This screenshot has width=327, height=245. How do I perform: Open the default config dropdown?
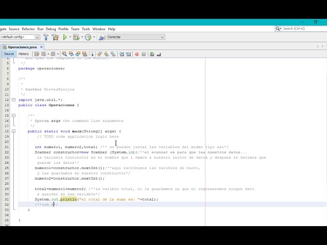point(19,37)
